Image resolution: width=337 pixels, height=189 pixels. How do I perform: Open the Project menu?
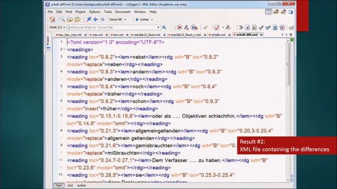point(80,12)
